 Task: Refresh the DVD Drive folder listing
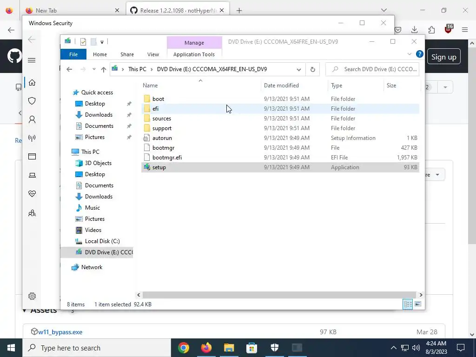coord(313,69)
